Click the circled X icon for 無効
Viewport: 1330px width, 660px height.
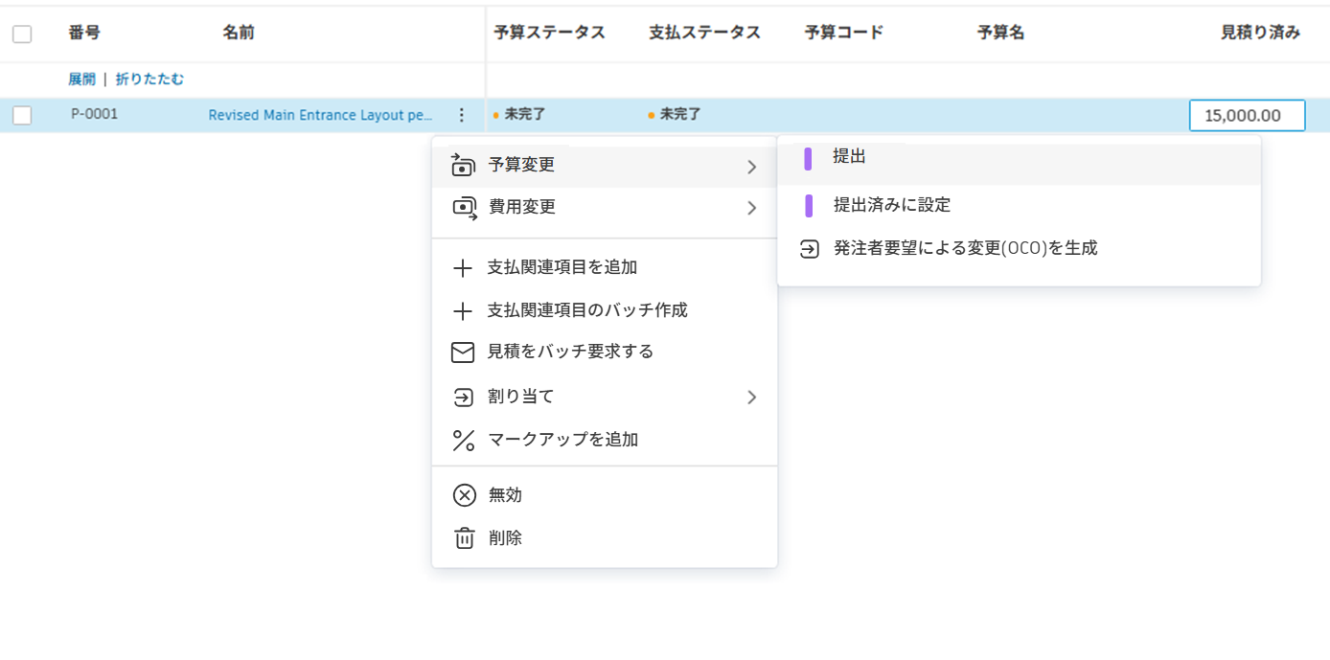462,494
